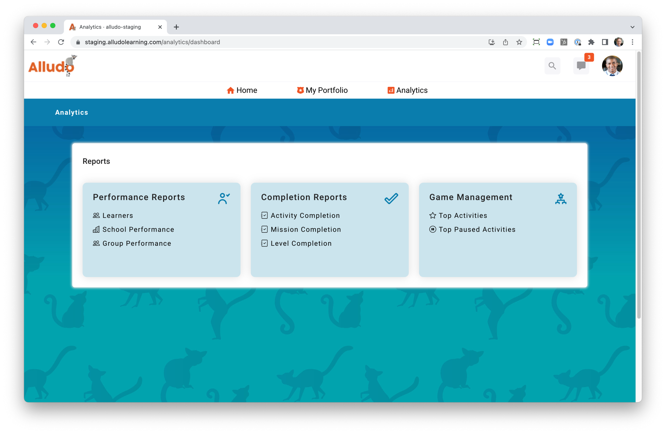Bookmark this page with star icon
This screenshot has width=666, height=434.
pos(519,42)
